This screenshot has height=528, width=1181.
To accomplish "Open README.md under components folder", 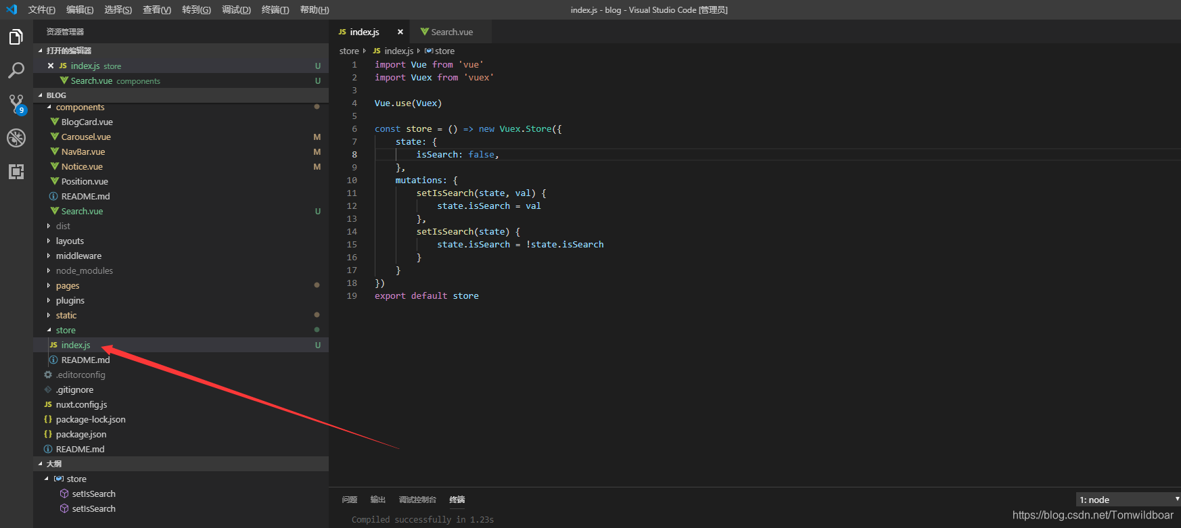I will [x=181, y=196].
